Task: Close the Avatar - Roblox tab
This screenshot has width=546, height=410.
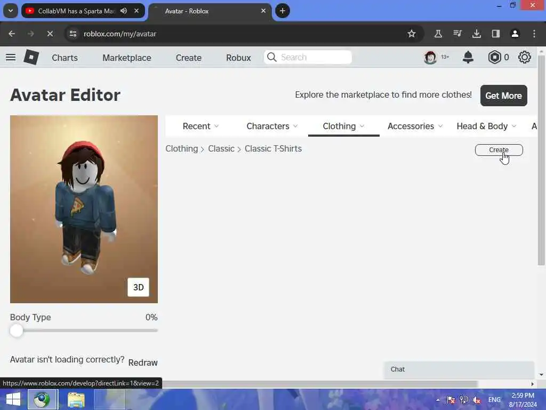Action: 263,11
